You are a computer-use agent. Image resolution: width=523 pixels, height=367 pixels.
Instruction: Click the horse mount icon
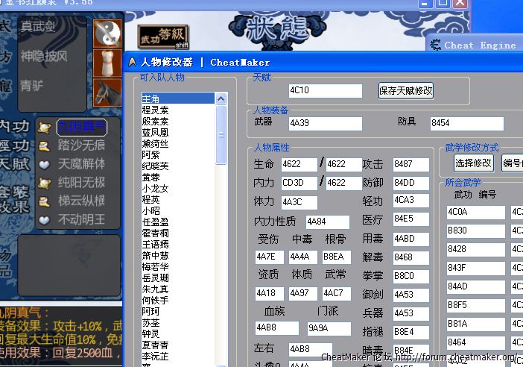click(107, 92)
